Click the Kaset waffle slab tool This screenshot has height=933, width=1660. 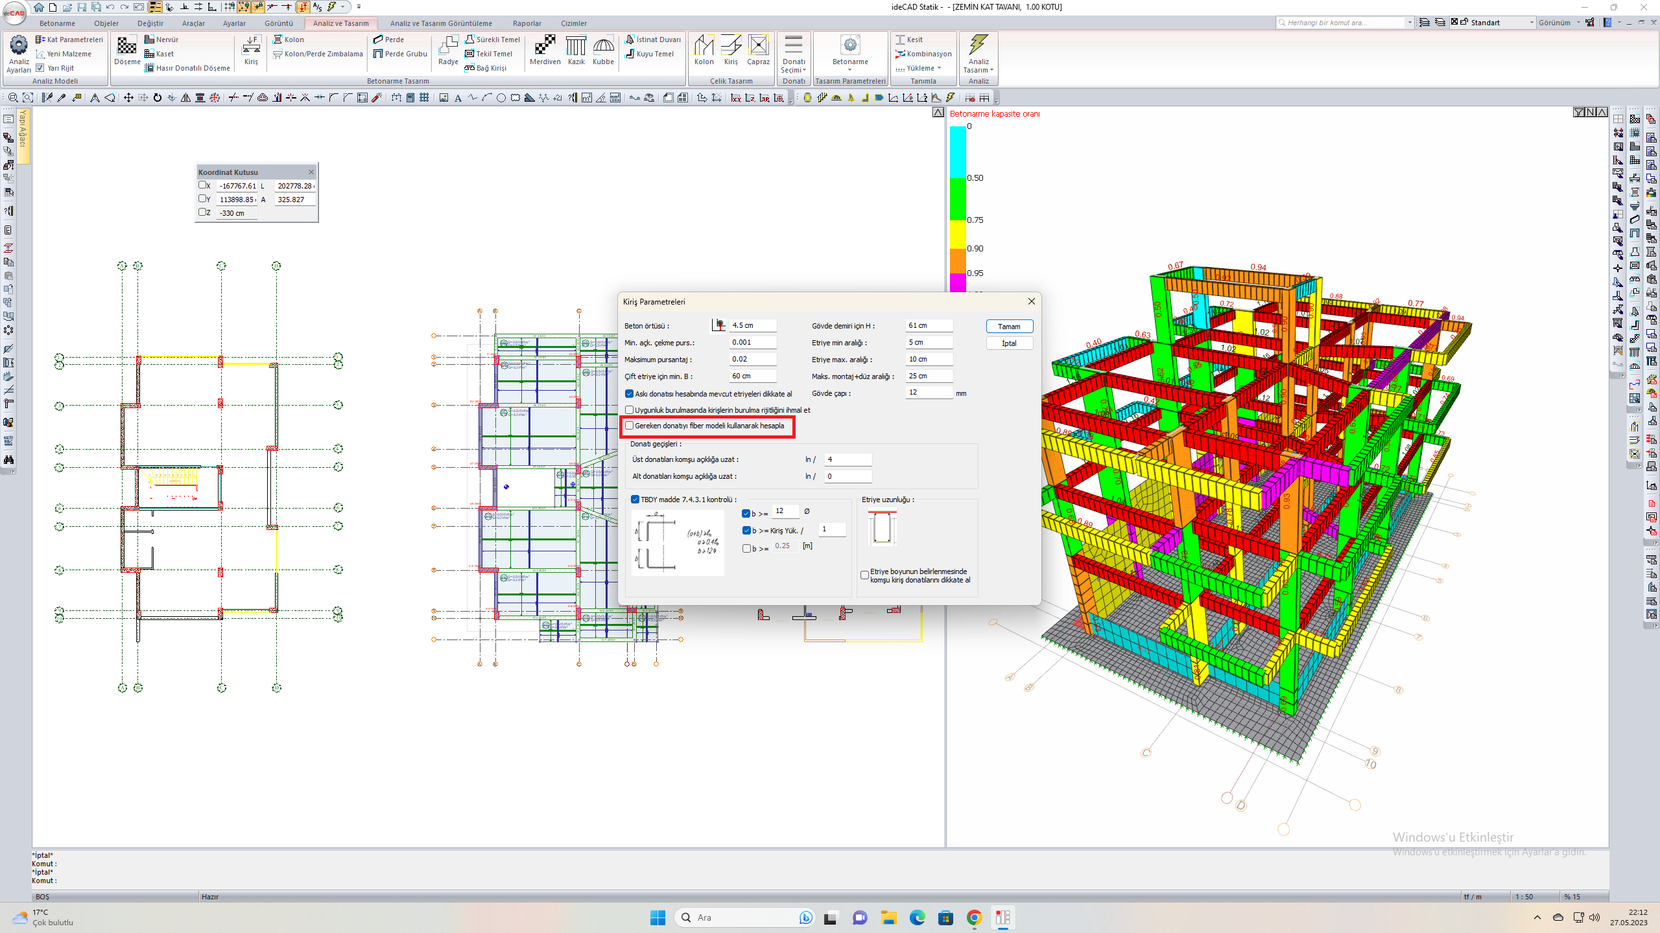pos(160,54)
